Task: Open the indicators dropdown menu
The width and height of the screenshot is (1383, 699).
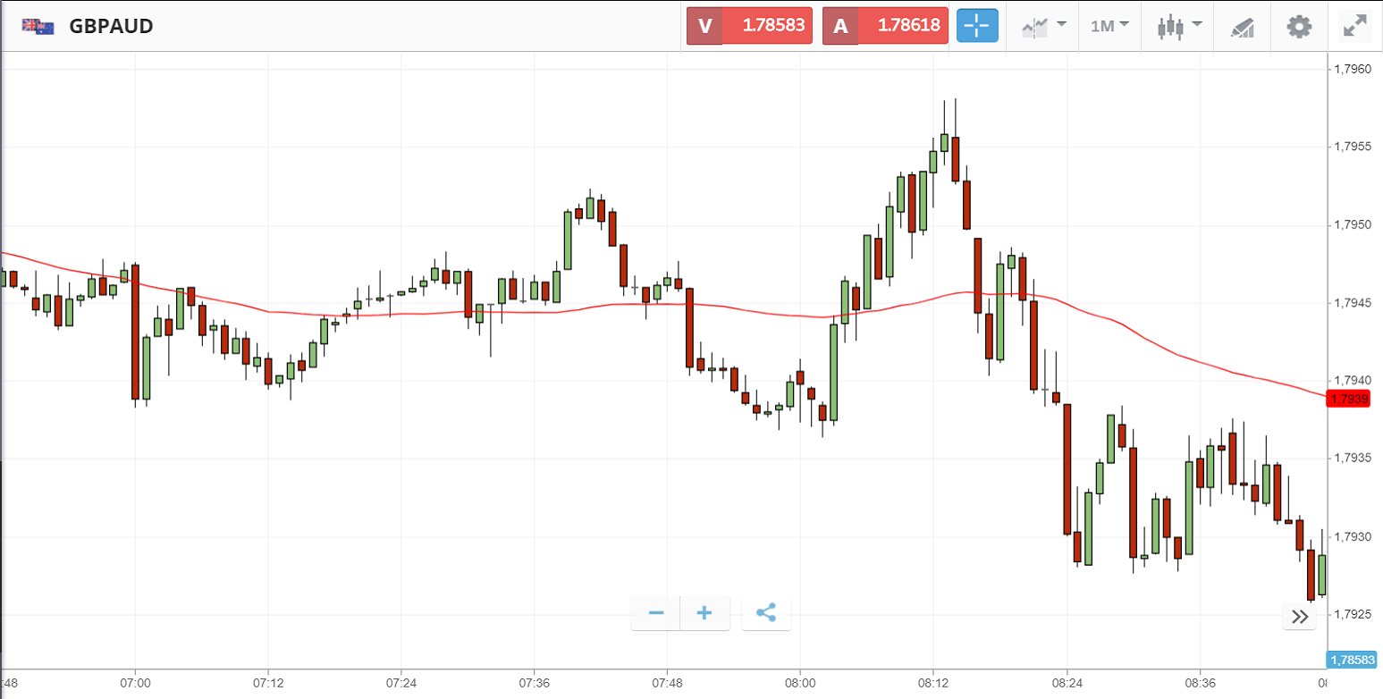Action: 1043,26
